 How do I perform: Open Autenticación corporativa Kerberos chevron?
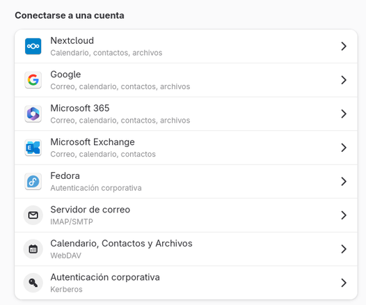[x=344, y=283]
